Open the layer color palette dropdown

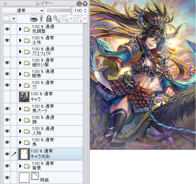14,19
